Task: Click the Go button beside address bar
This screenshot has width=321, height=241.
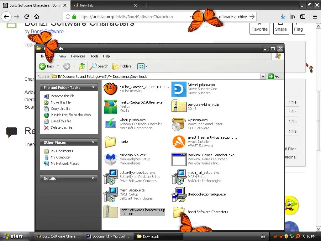Action: coord(274,76)
